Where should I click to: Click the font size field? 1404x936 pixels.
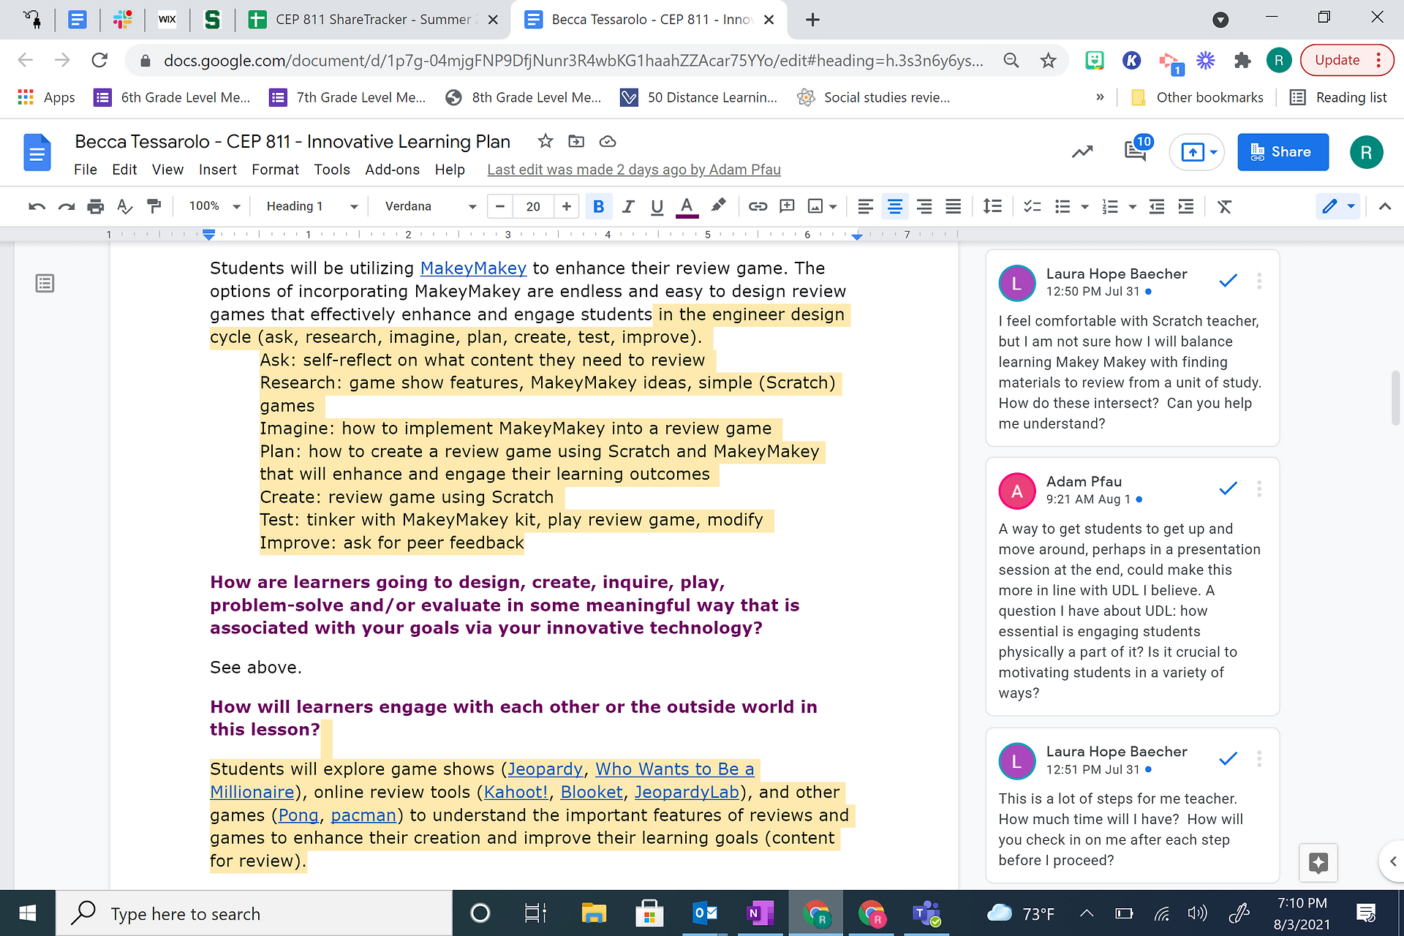point(533,207)
